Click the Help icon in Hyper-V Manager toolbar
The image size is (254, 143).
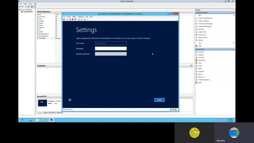tap(32, 7)
